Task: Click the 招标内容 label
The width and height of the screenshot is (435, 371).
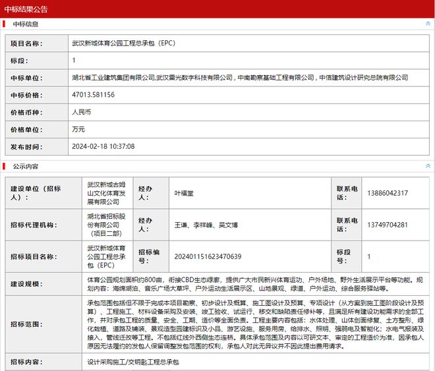Action: point(26,362)
